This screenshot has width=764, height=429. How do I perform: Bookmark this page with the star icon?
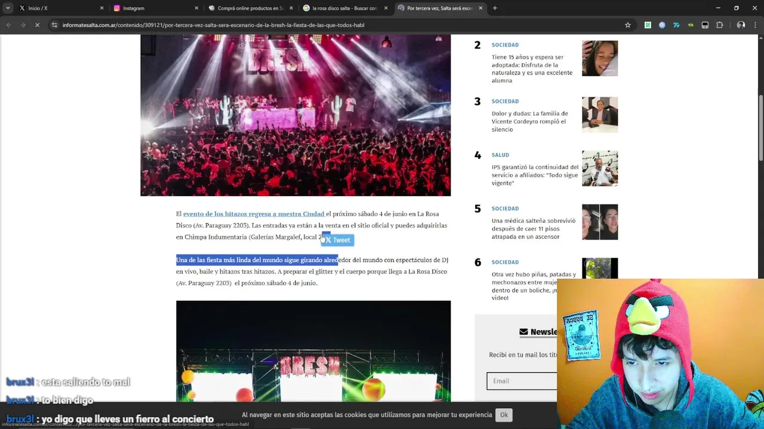tap(627, 25)
